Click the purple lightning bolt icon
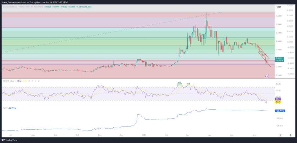The height and width of the screenshot is (143, 297). (x=267, y=76)
